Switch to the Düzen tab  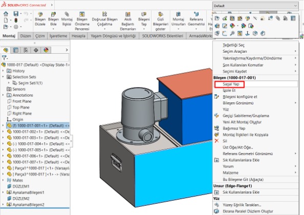26,36
